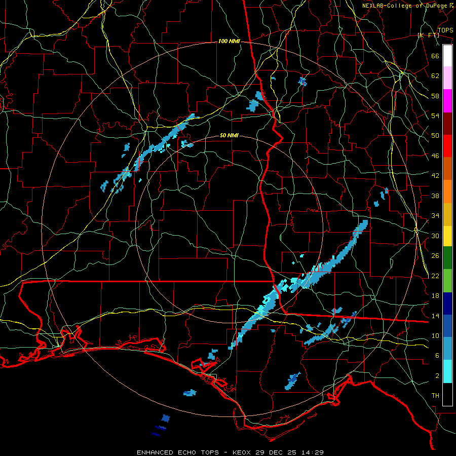Image resolution: width=456 pixels, height=456 pixels.
Task: Click the 38 value on legend scale
Action: (x=435, y=196)
